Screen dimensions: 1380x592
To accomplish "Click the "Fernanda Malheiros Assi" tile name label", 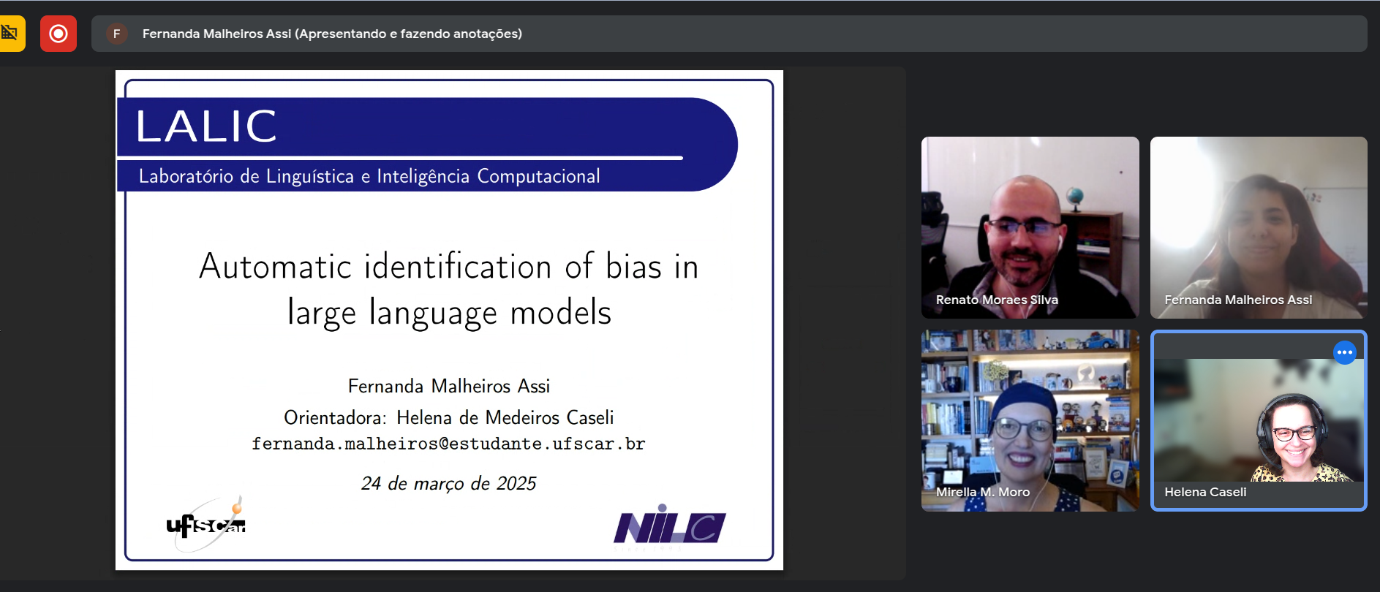I will pyautogui.click(x=1237, y=300).
